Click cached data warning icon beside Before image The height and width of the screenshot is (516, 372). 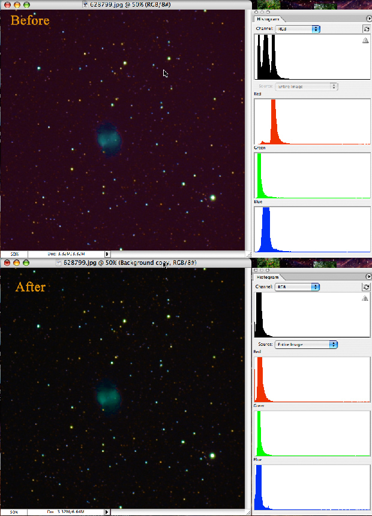[x=365, y=41]
